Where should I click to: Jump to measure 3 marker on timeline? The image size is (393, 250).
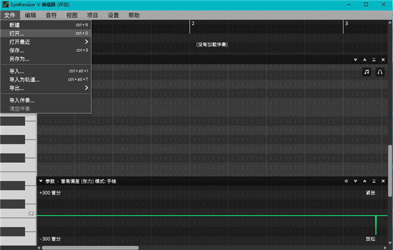pyautogui.click(x=346, y=24)
